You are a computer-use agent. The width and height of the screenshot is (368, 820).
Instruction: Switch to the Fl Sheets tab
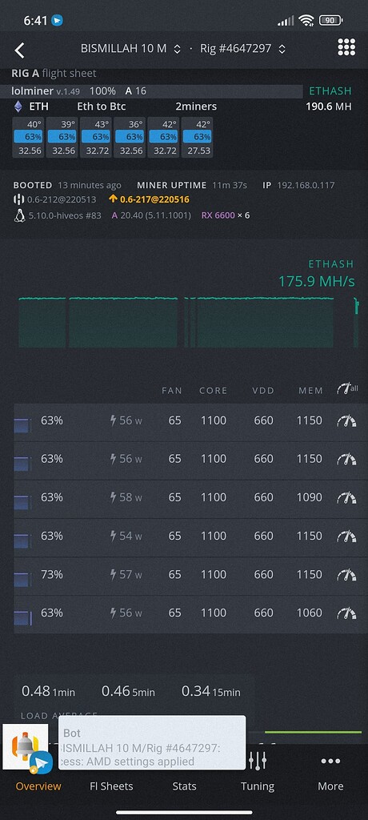tap(111, 786)
